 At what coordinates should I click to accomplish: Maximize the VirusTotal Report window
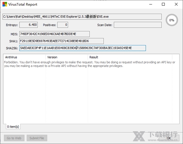(x=163, y=4)
